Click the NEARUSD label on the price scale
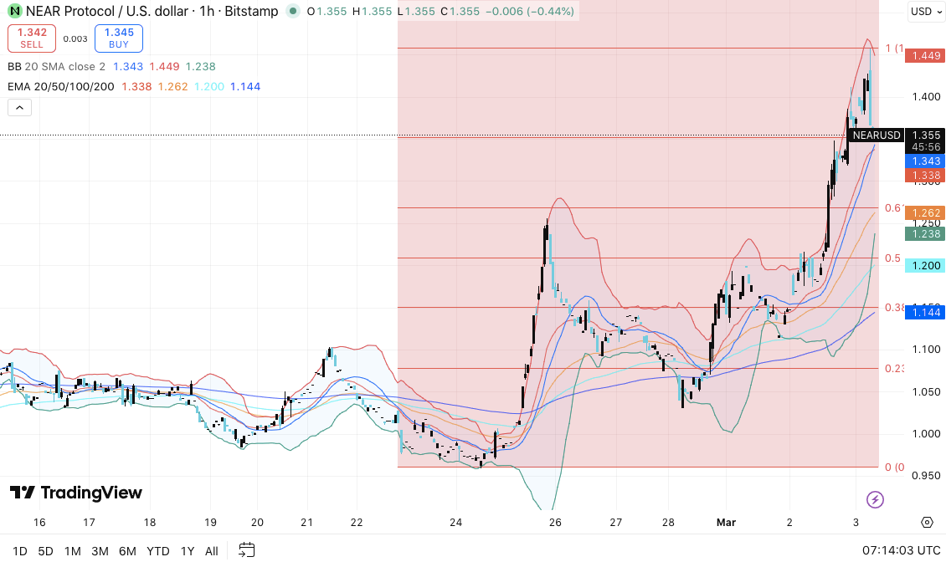The image size is (946, 562). click(x=876, y=135)
